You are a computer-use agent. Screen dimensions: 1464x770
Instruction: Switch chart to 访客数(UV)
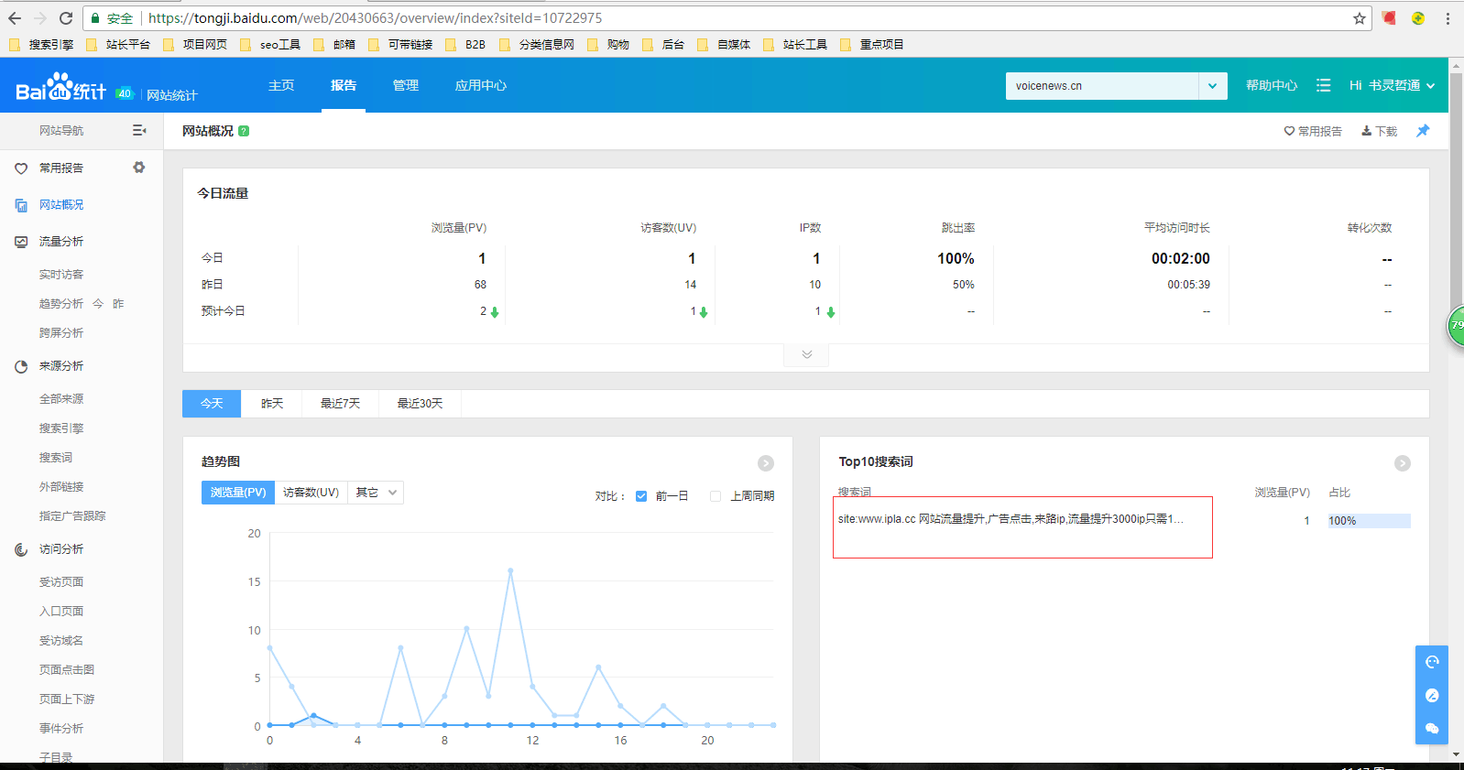point(311,493)
